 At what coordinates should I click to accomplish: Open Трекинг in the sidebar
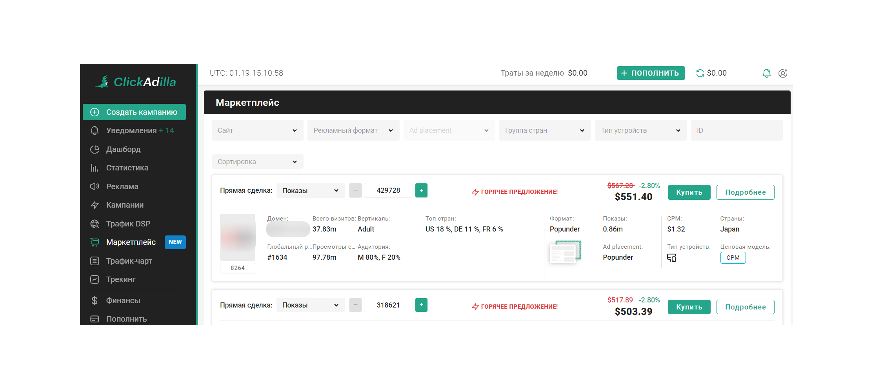coord(120,279)
